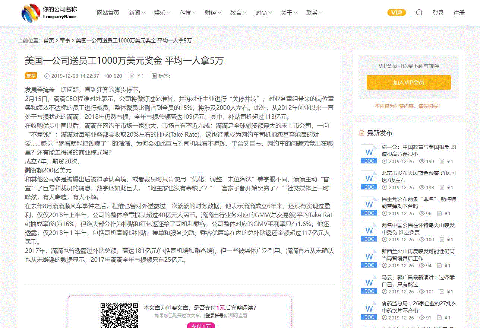
Task: Open the 民主党公布两条罪名 article link
Action: click(x=419, y=203)
